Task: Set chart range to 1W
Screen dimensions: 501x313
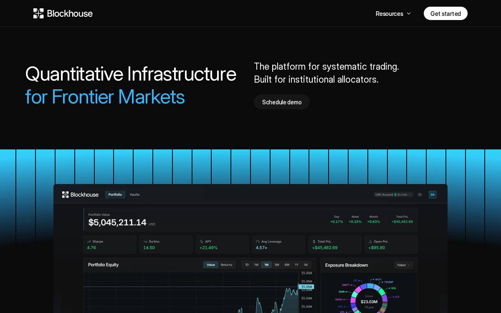Action: point(256,265)
